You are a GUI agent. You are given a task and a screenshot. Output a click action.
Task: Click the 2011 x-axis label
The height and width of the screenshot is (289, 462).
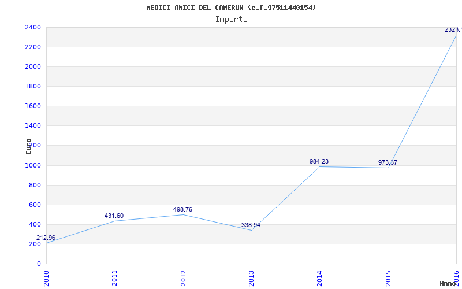coord(114,278)
